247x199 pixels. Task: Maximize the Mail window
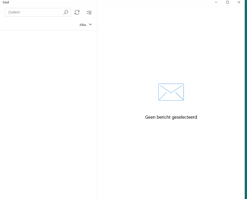click(x=228, y=2)
